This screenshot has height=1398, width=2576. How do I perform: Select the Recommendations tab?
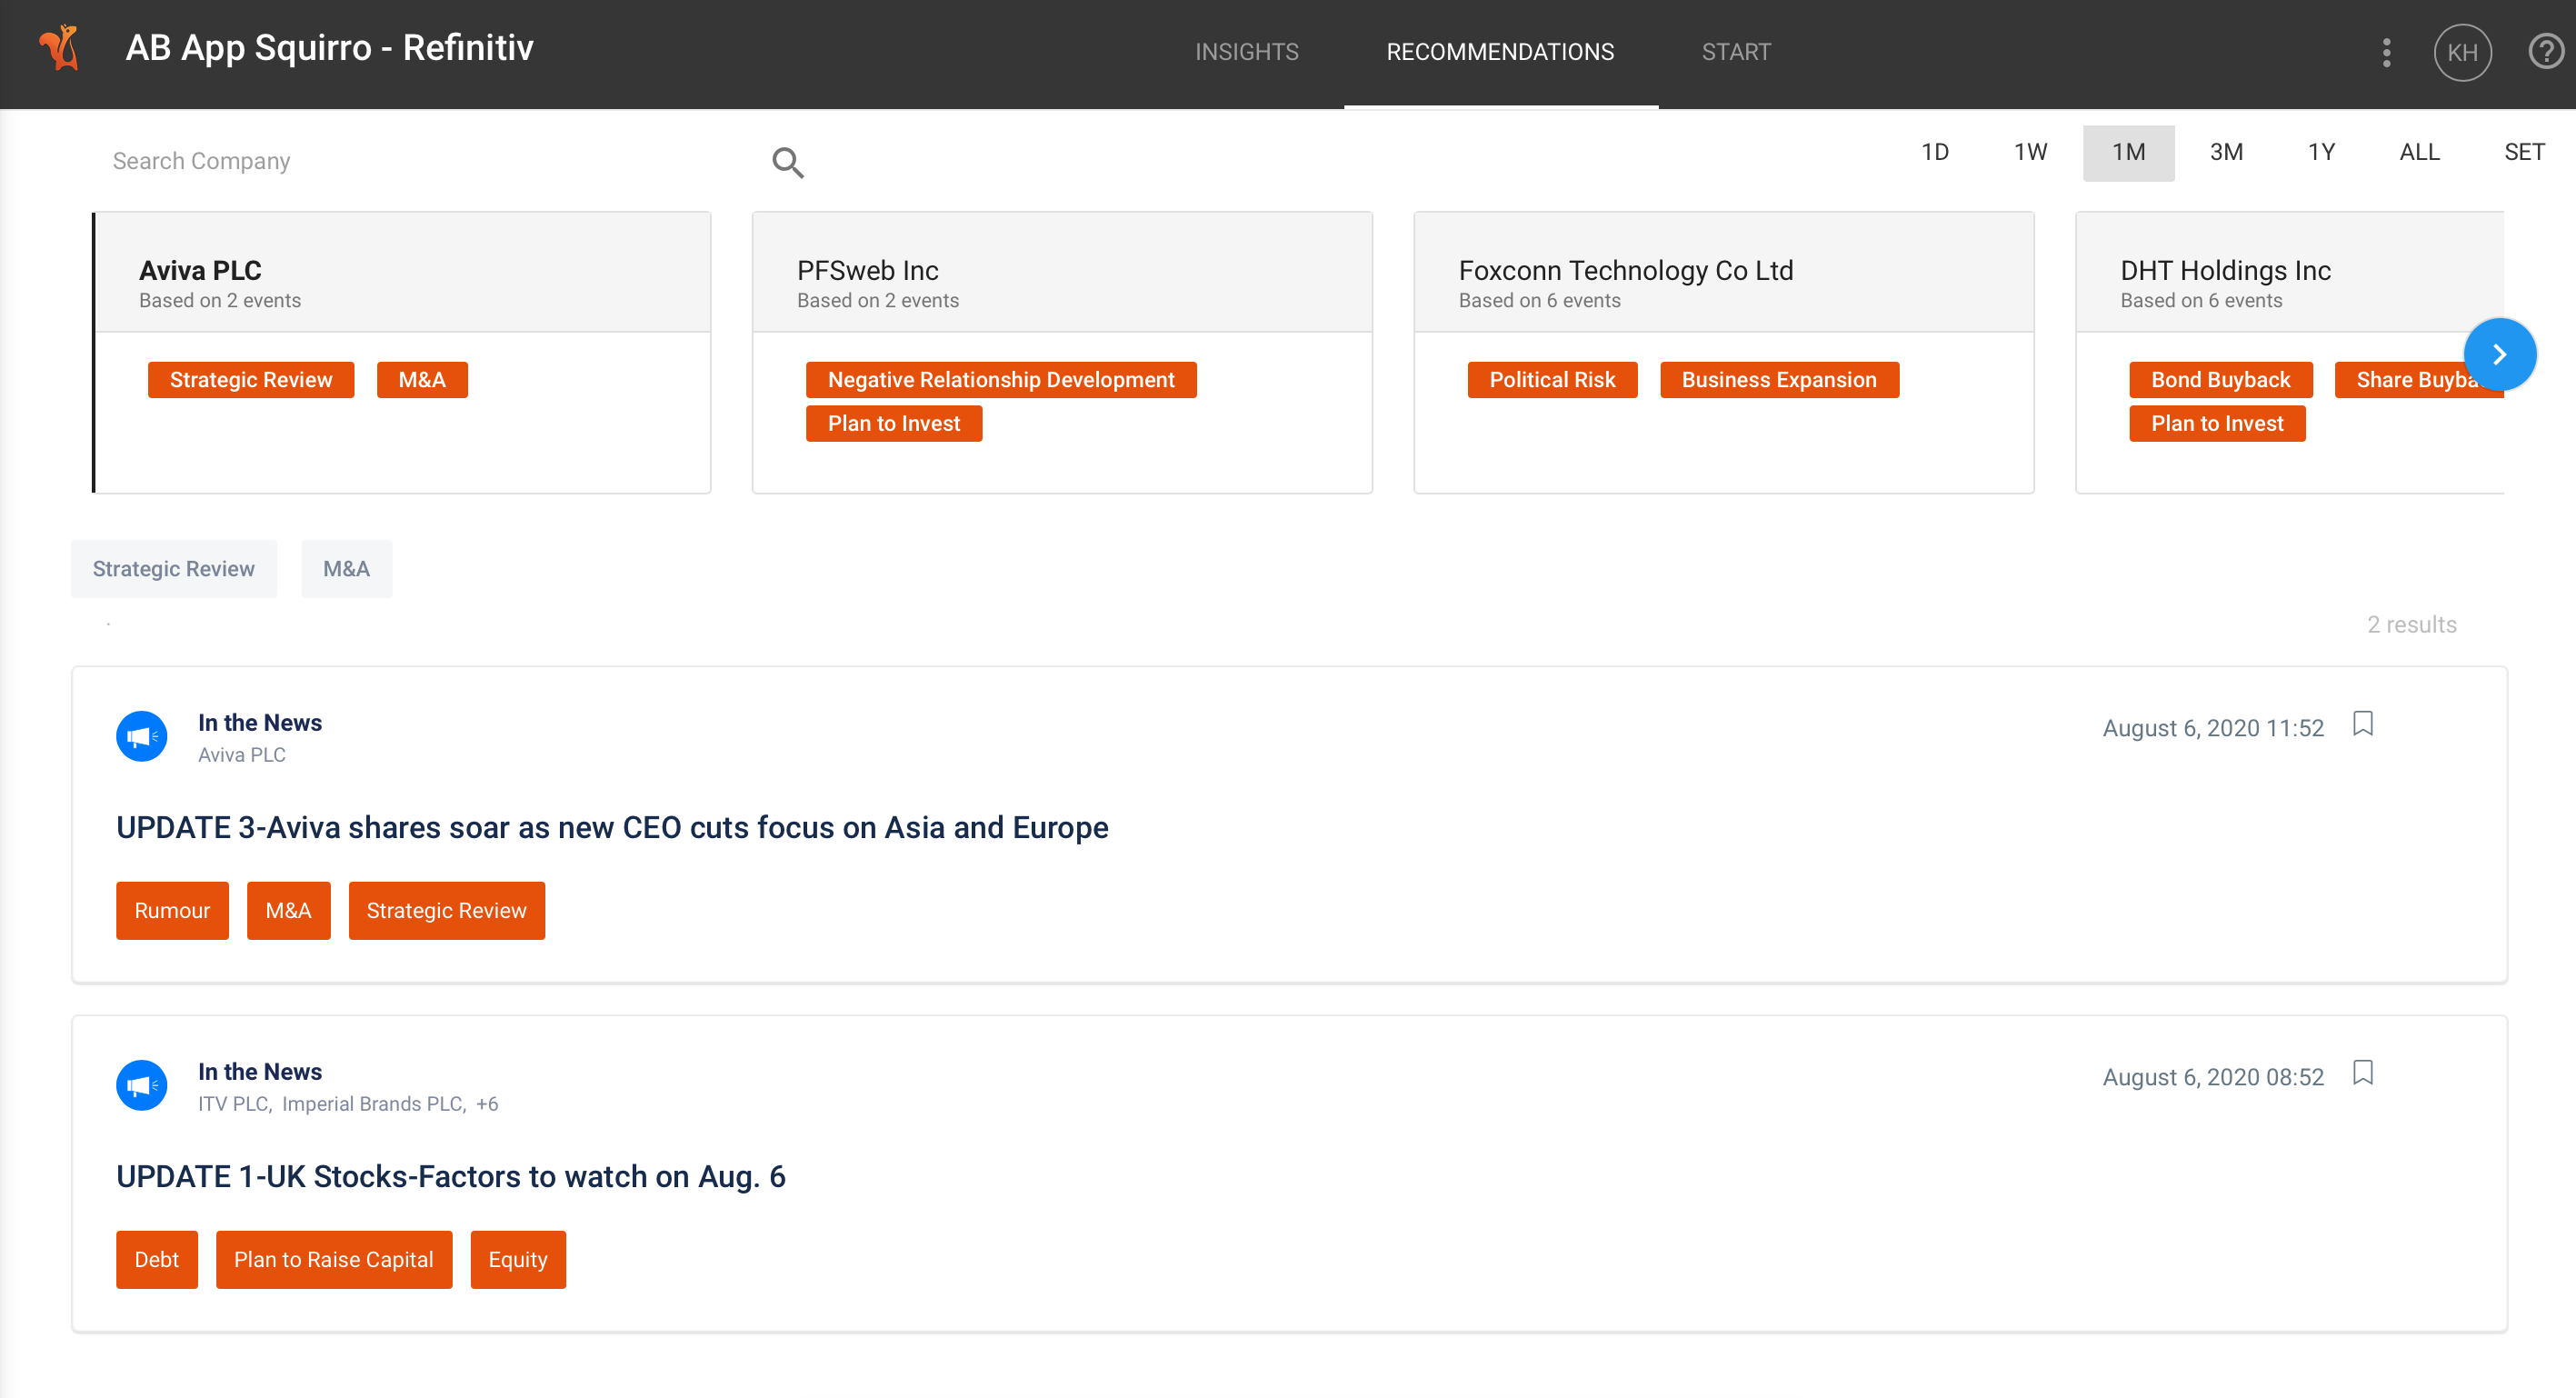click(x=1500, y=52)
